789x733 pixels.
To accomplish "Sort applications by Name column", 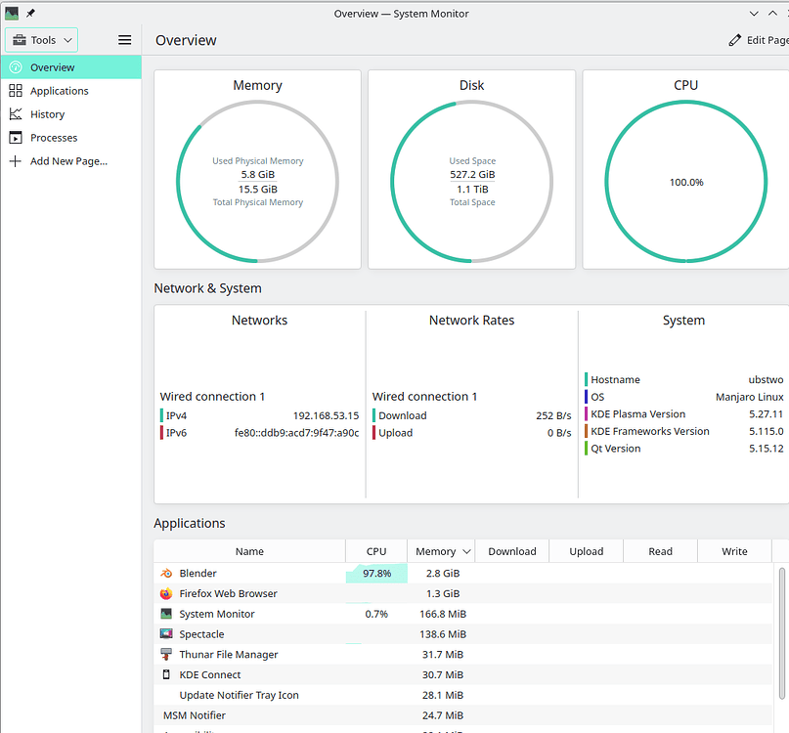I will pos(249,551).
